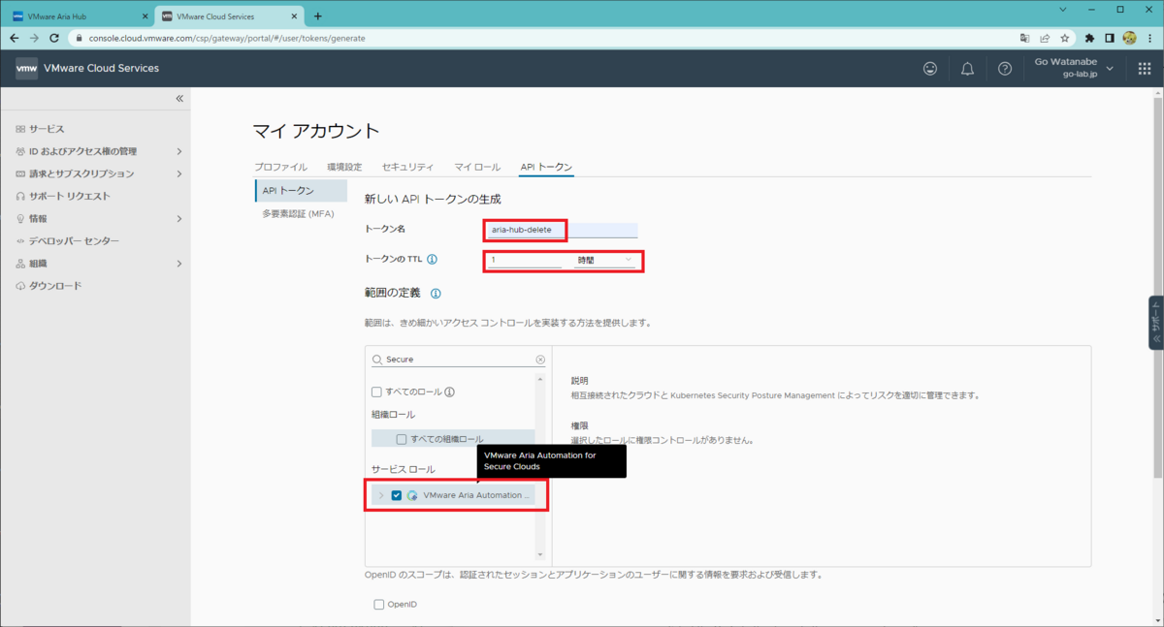Uncheck the VMware Aria Automation role checkbox
Screen dimensions: 1164x627
point(396,495)
